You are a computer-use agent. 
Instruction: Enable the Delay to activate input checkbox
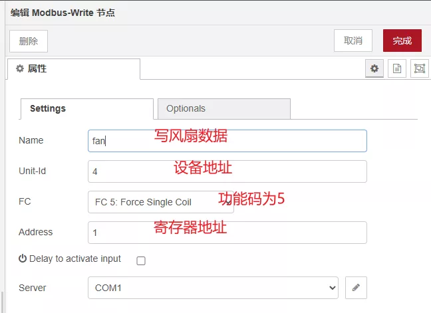click(141, 261)
